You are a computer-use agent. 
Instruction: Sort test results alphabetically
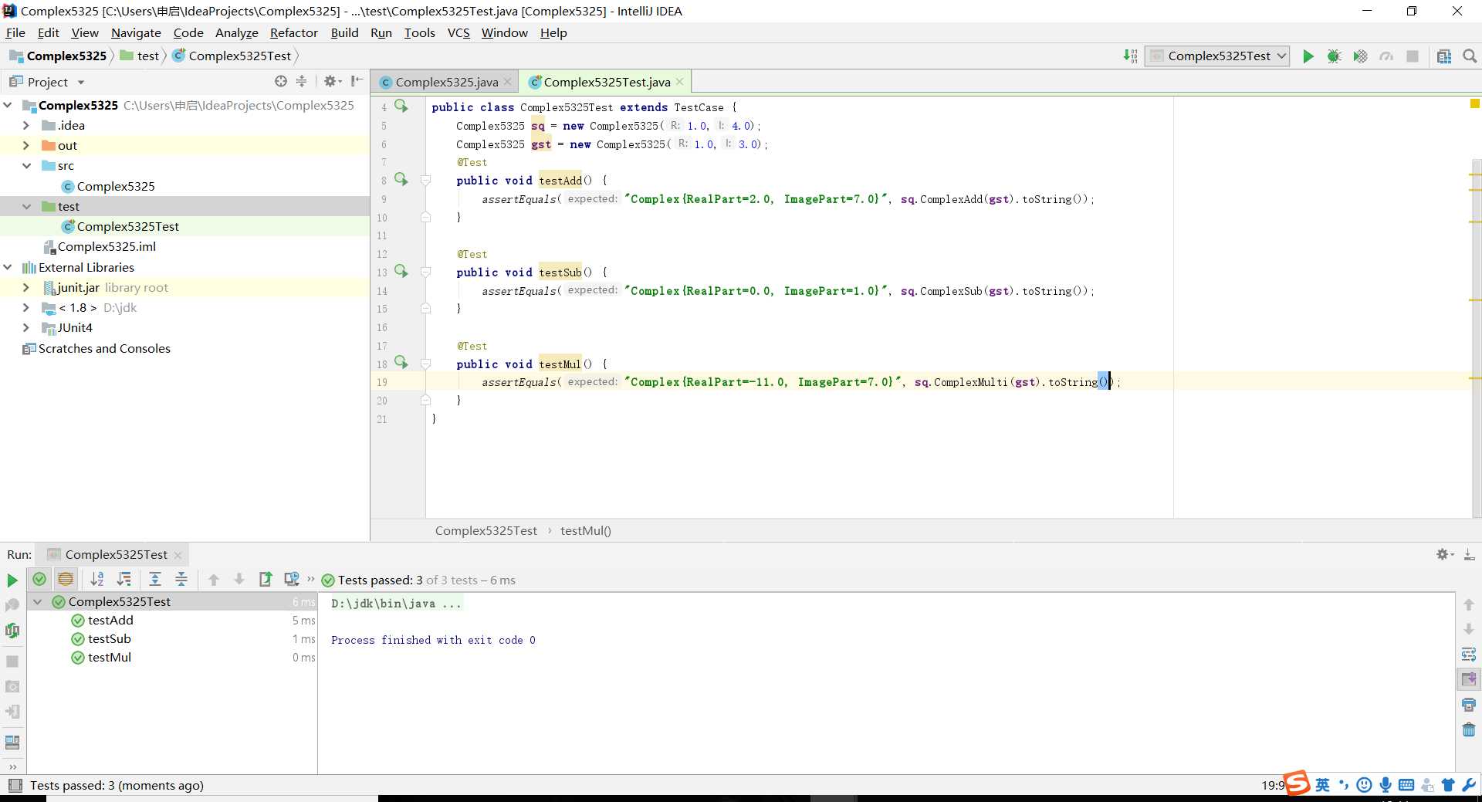coord(97,579)
